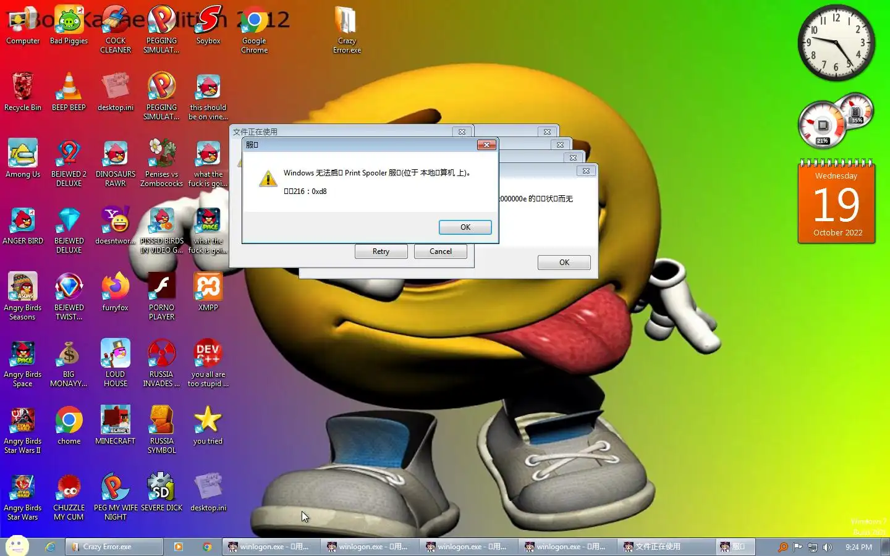Switch to Crazy Error.exe taskbar button

pos(114,547)
